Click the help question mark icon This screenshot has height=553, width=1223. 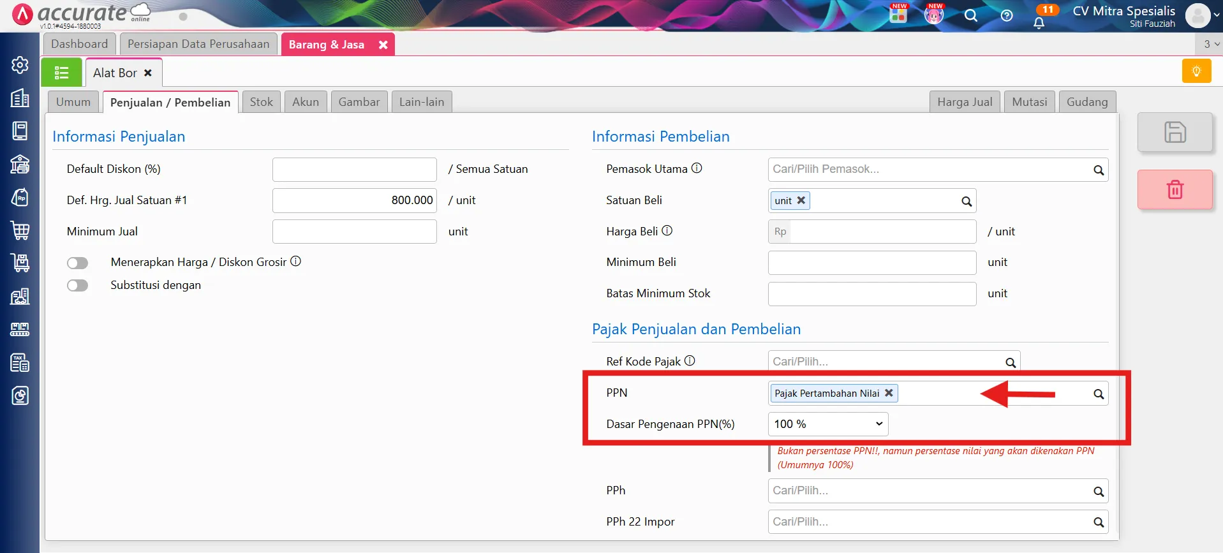click(1007, 15)
